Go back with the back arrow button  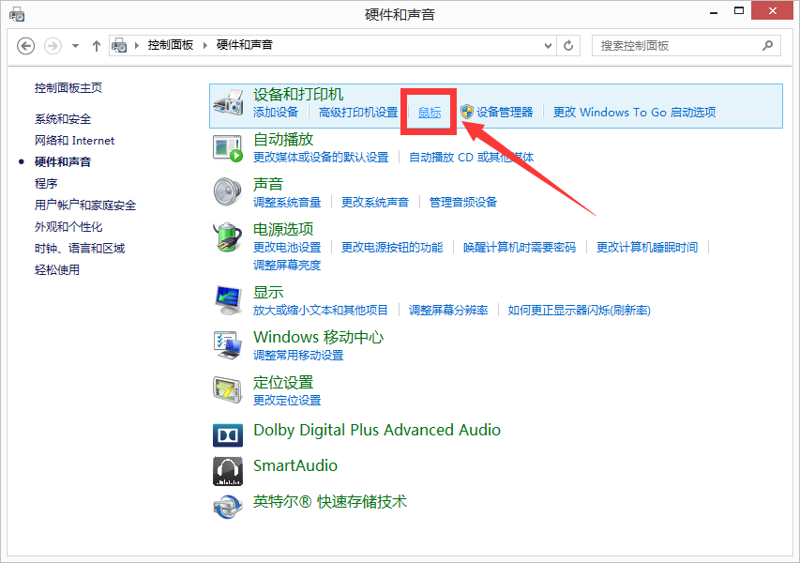tap(25, 46)
